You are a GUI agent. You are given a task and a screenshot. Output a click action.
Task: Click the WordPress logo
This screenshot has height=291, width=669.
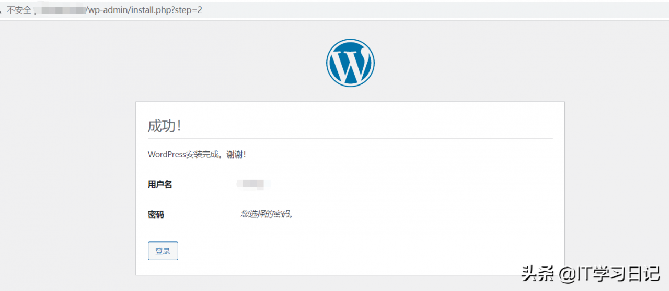pyautogui.click(x=350, y=63)
